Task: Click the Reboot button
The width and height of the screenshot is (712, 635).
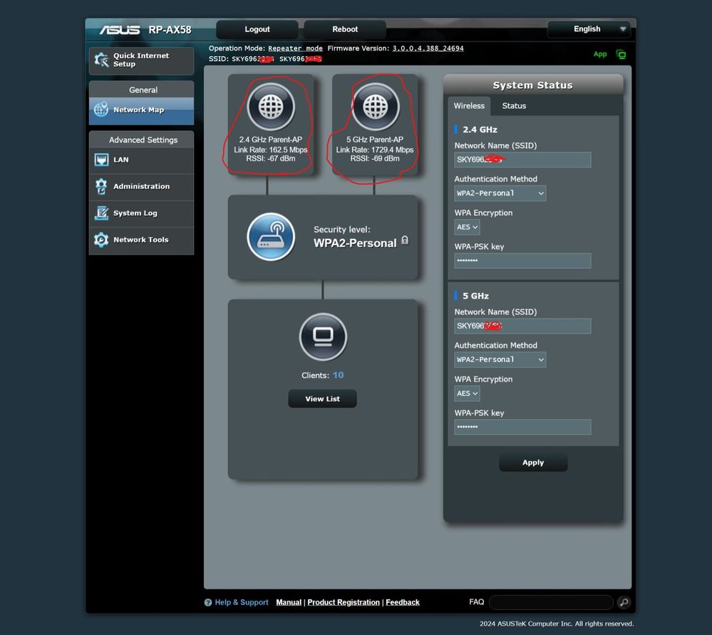Action: [x=344, y=29]
